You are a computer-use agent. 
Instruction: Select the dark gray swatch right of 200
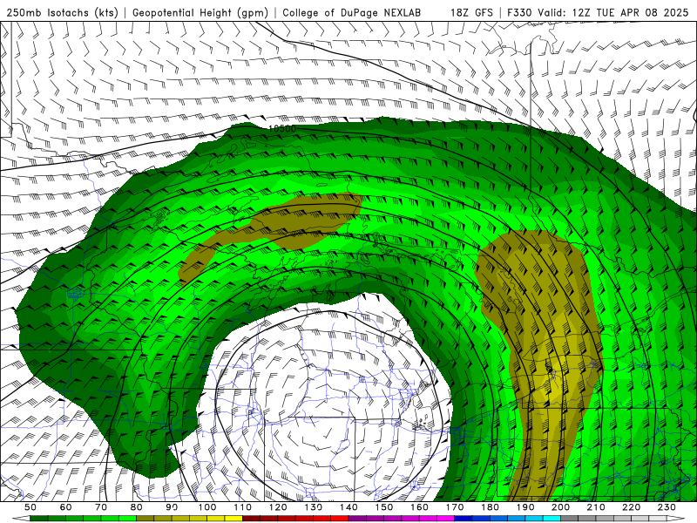570,519
